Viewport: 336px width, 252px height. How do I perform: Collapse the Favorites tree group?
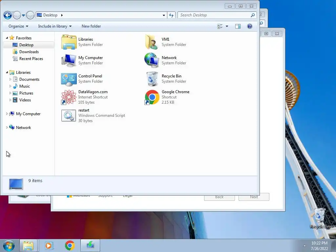tap(7, 38)
